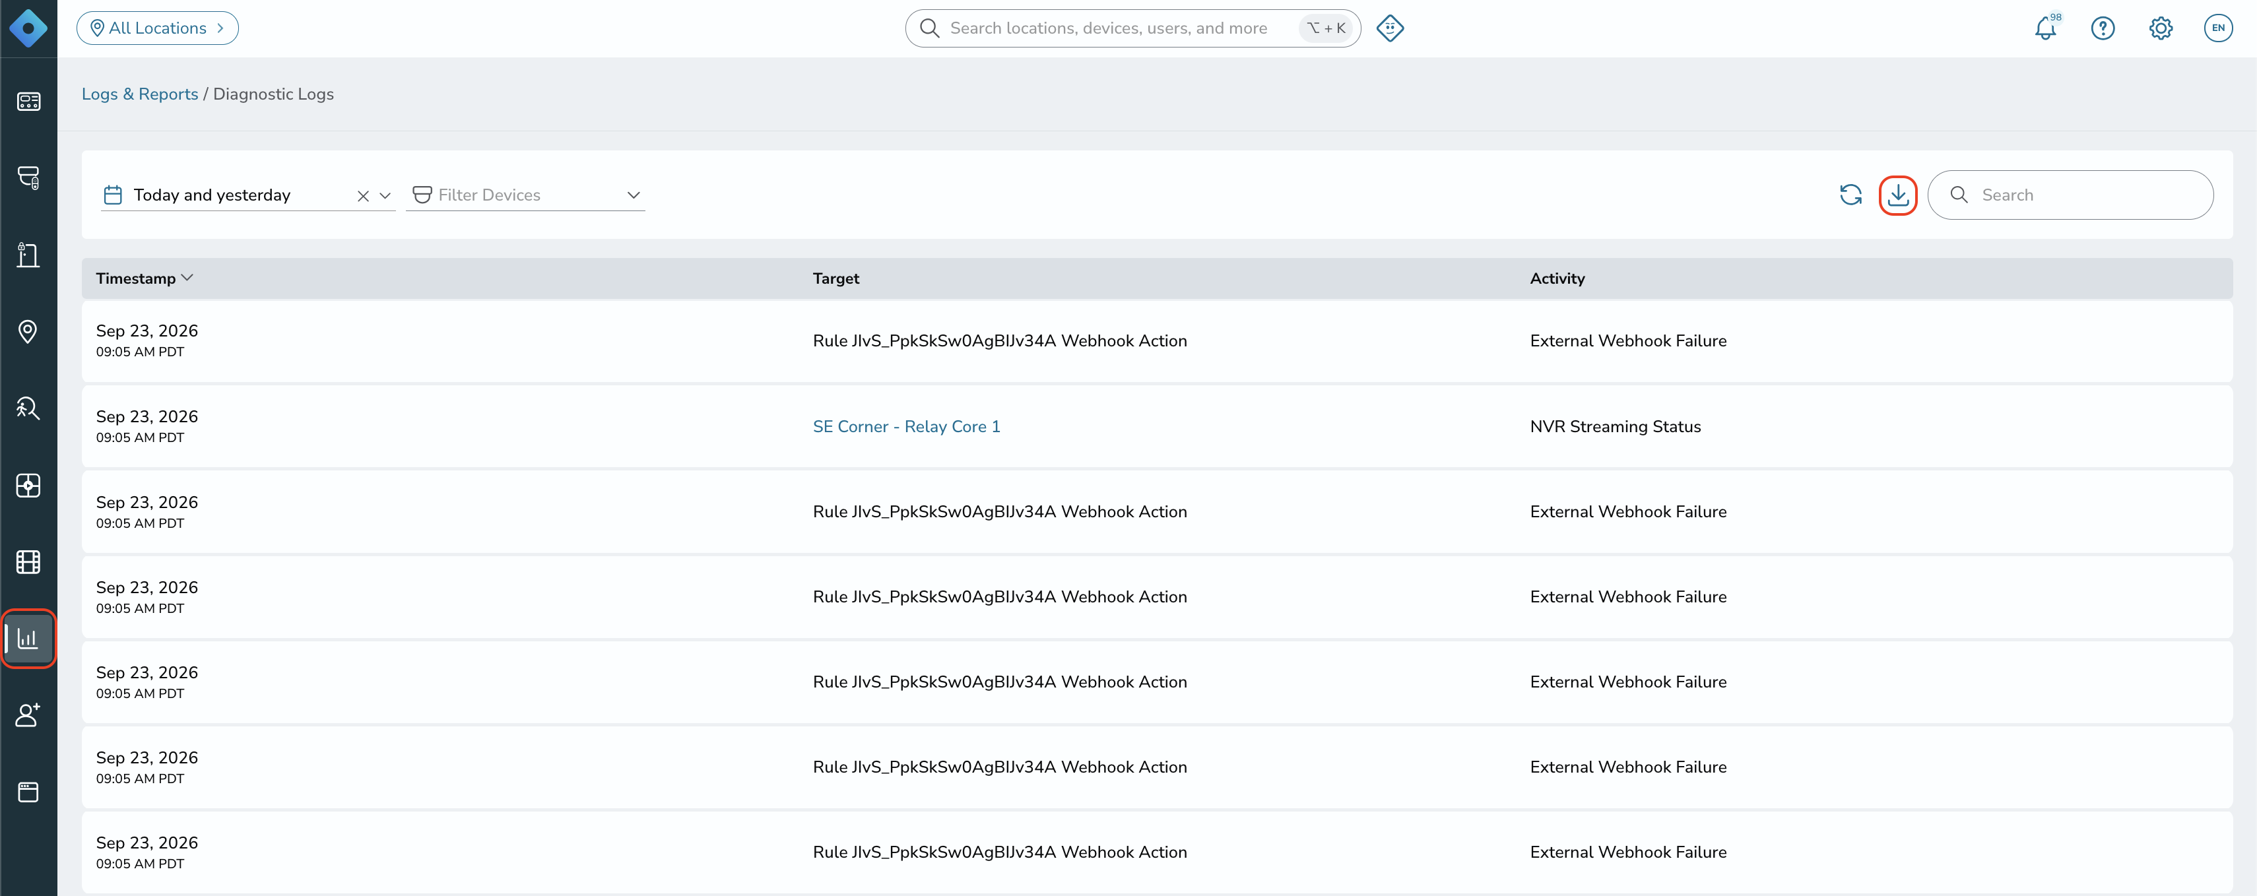
Task: Expand the date range dropdown chevron
Action: coord(385,196)
